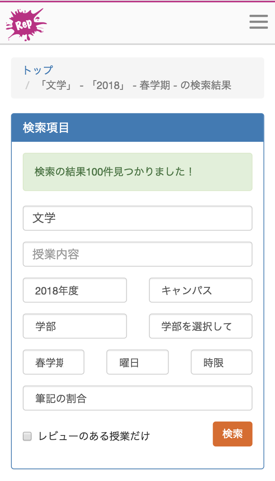Click the Rep splash logo
Viewport: 275px width, 481px height.
pos(26,23)
